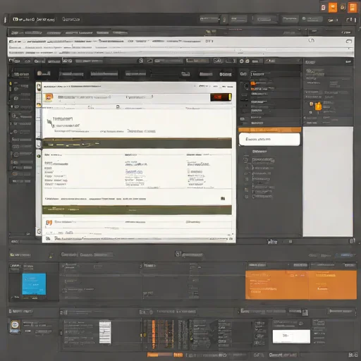
Task: Open the first menu in the dark menu bar
Action: (x=26, y=32)
